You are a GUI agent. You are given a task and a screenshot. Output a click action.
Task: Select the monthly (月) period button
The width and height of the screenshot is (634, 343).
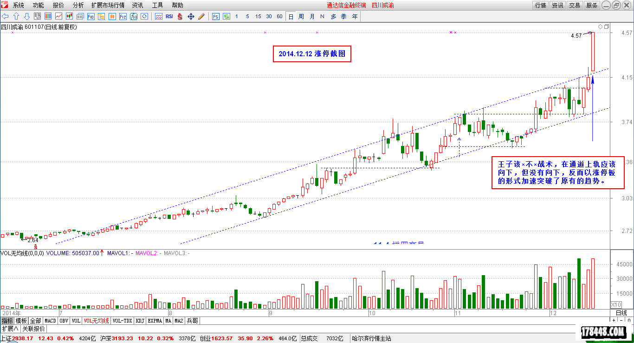click(312, 16)
